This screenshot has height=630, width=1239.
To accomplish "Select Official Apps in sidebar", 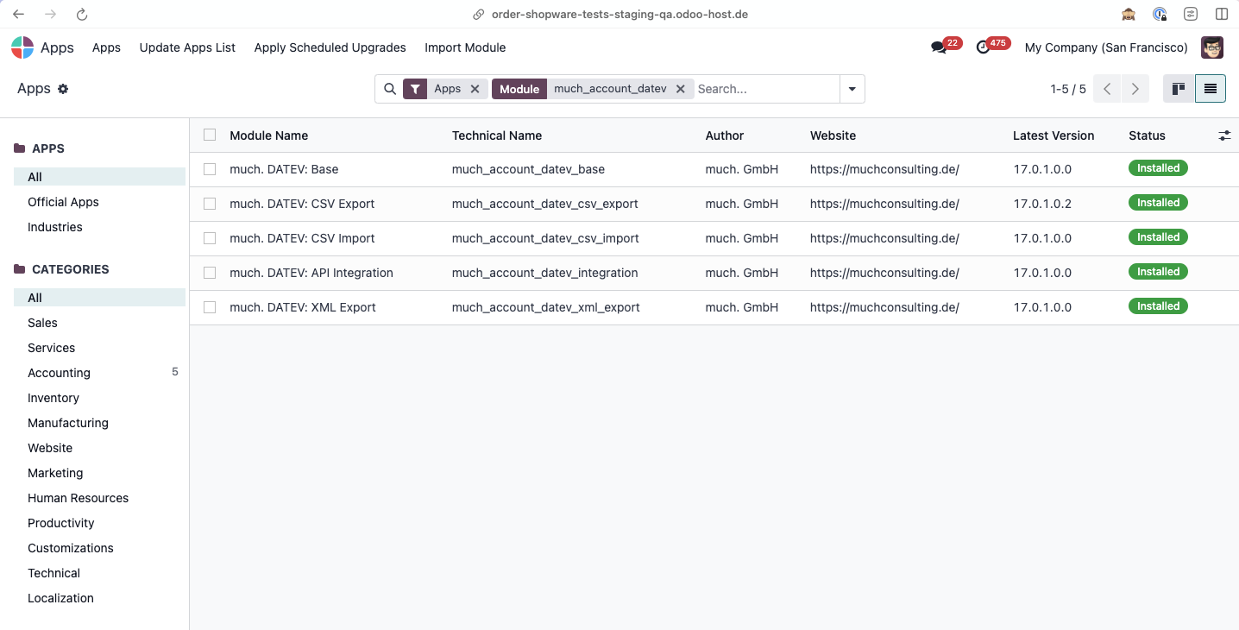I will [x=99, y=202].
